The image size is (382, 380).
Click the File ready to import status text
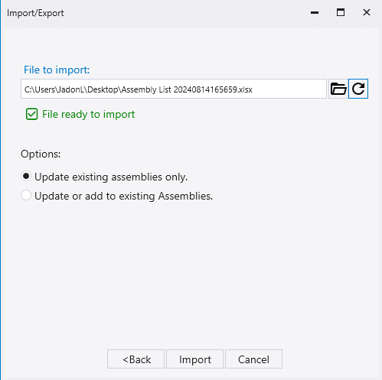point(88,114)
